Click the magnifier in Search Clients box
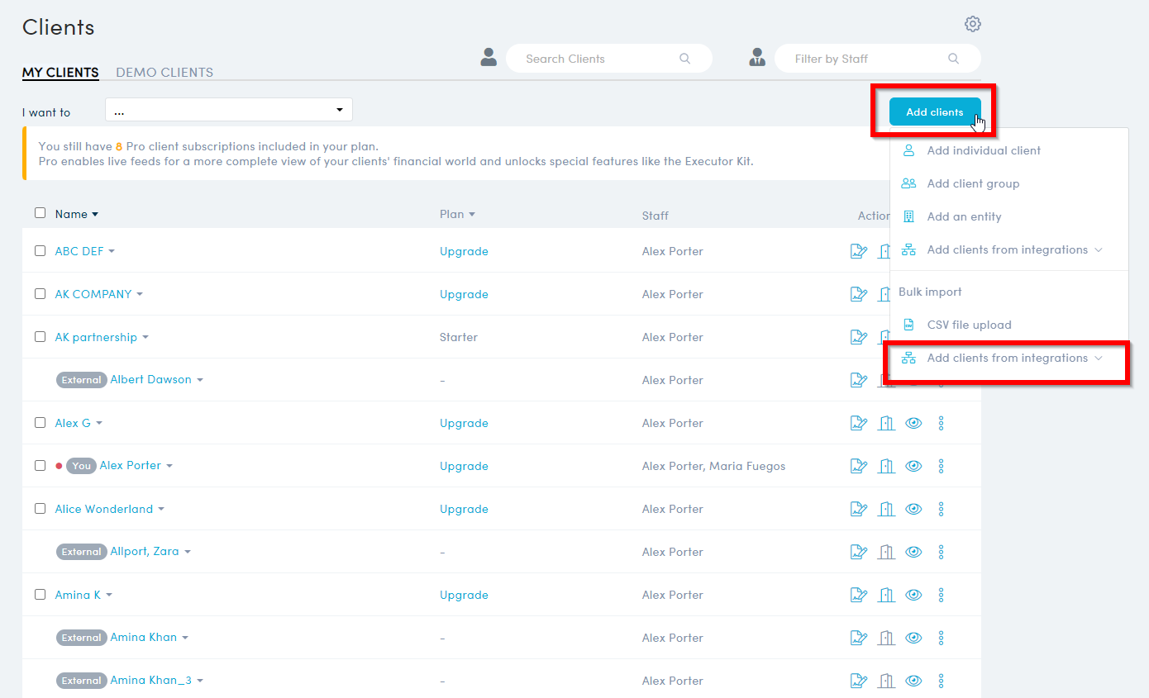The image size is (1149, 698). pyautogui.click(x=684, y=59)
